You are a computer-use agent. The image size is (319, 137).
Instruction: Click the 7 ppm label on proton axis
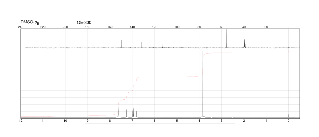tap(132, 121)
